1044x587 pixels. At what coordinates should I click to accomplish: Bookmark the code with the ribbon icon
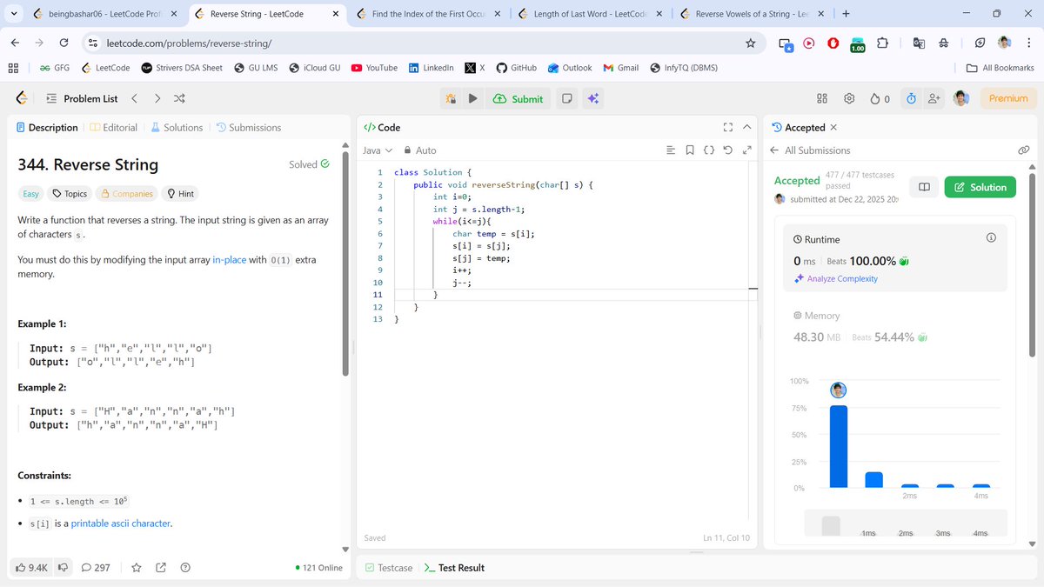[x=687, y=150]
